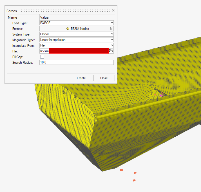Viewport: 201px width, 192px height.
Task: Click the Interpolate From label
Action: click(23, 46)
